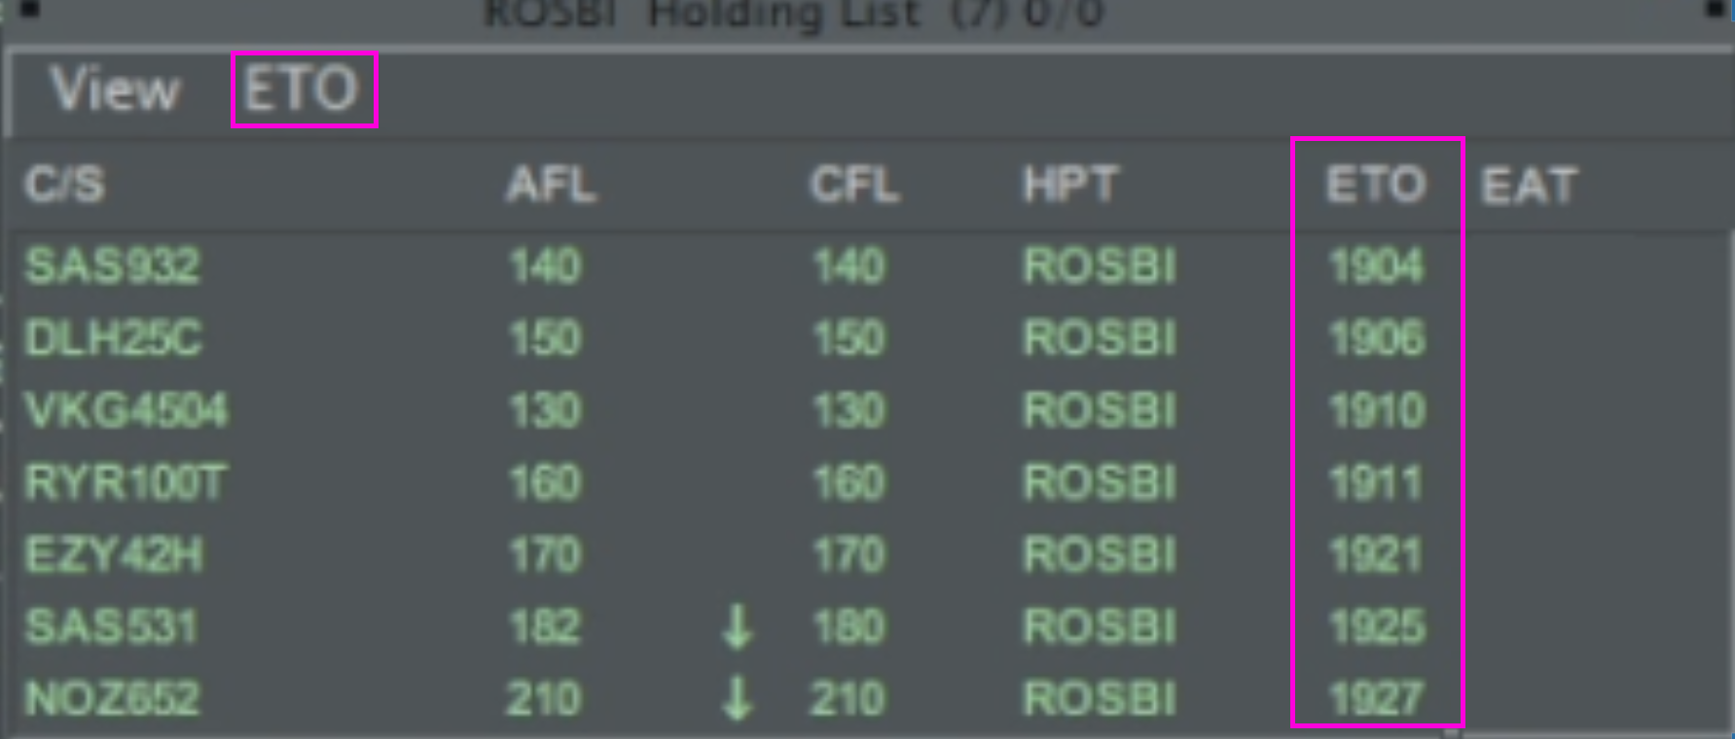Click CFL value 180 for SAS531
The height and width of the screenshot is (739, 1735).
(849, 626)
